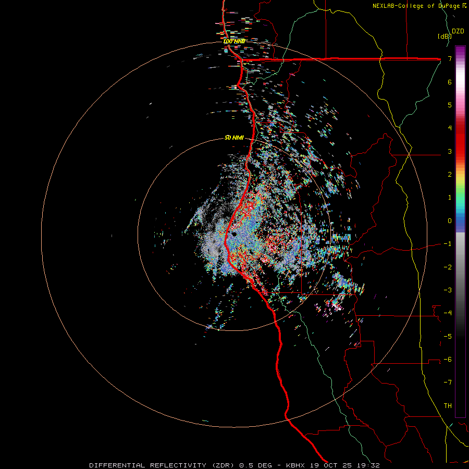The height and width of the screenshot is (469, 469).
Task: Click the color scale tick label 0
Action: pyautogui.click(x=450, y=221)
